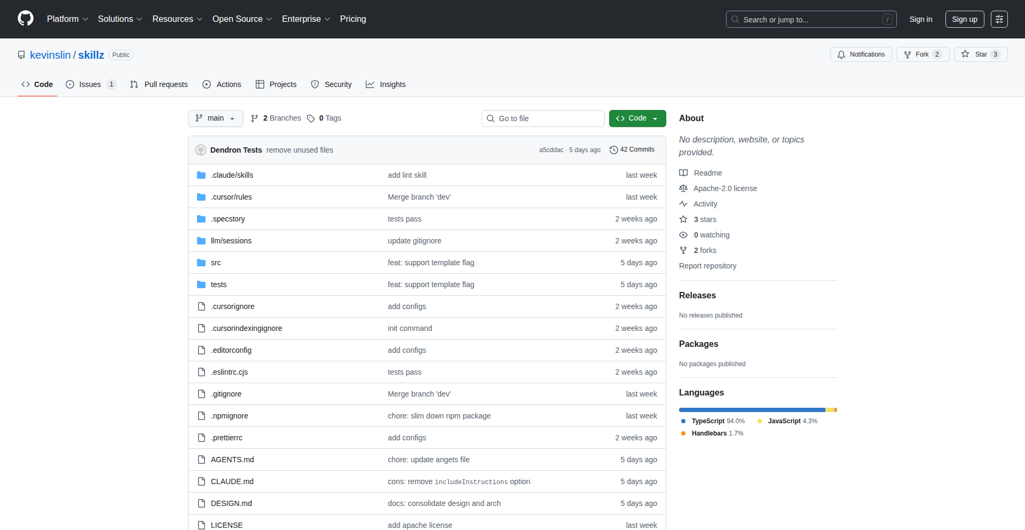Click the Report repository link
Viewport: 1025px width, 530px height.
tap(707, 265)
